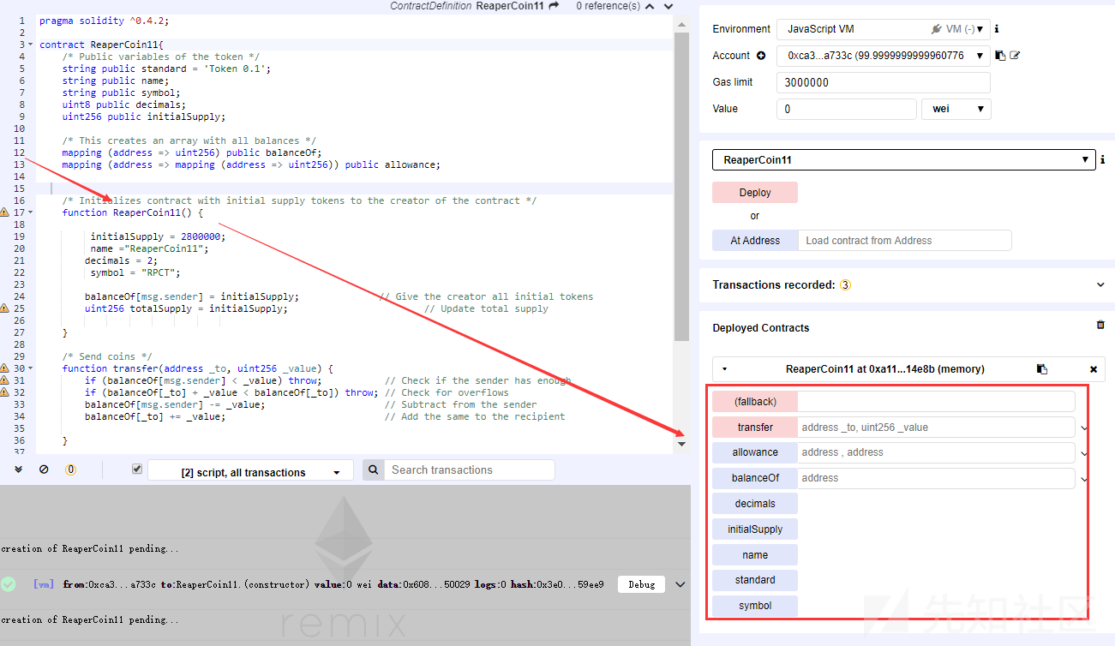Focus the Search transactions field
The width and height of the screenshot is (1115, 646).
(x=469, y=470)
